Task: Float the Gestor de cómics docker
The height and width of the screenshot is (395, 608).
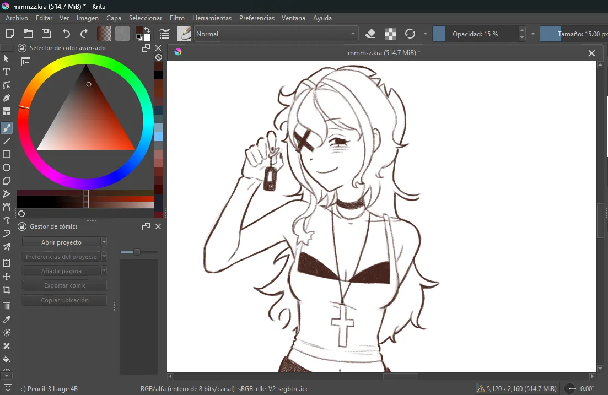Action: click(146, 226)
